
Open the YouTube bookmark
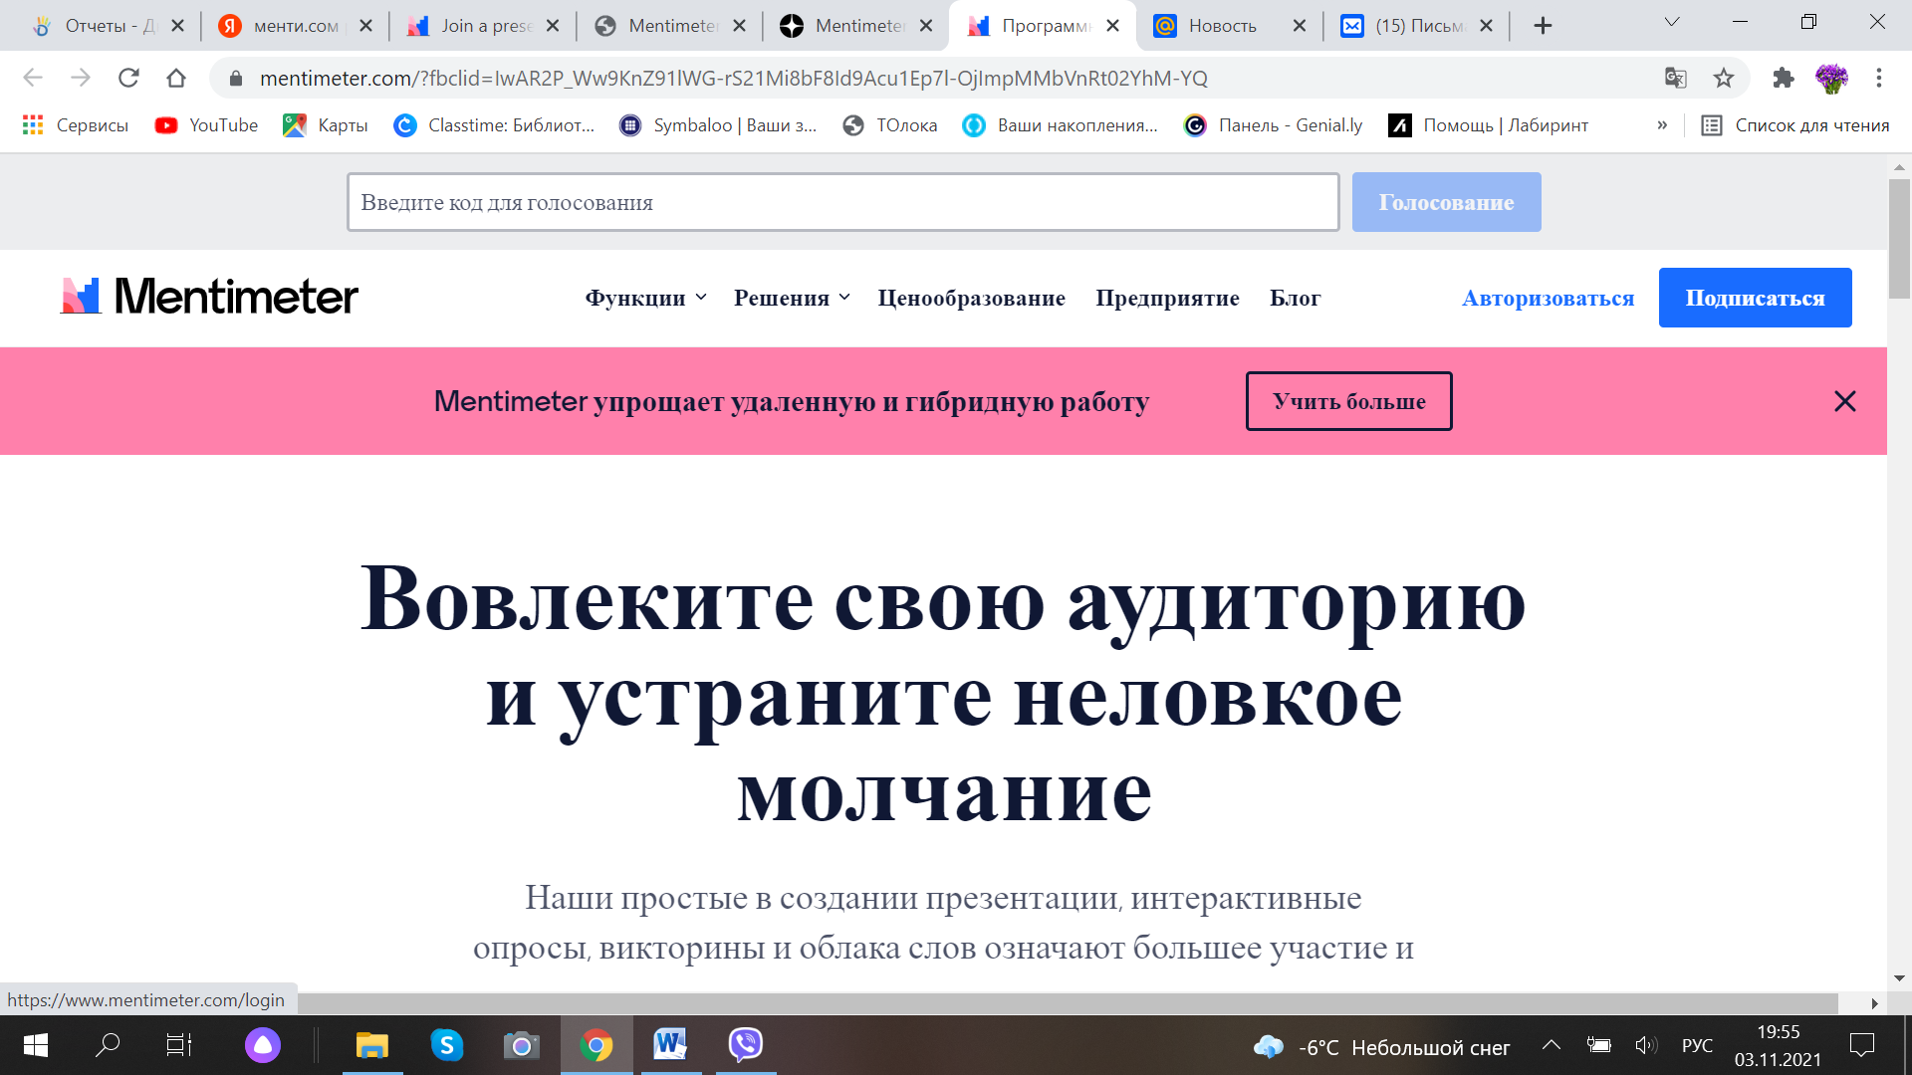(206, 125)
